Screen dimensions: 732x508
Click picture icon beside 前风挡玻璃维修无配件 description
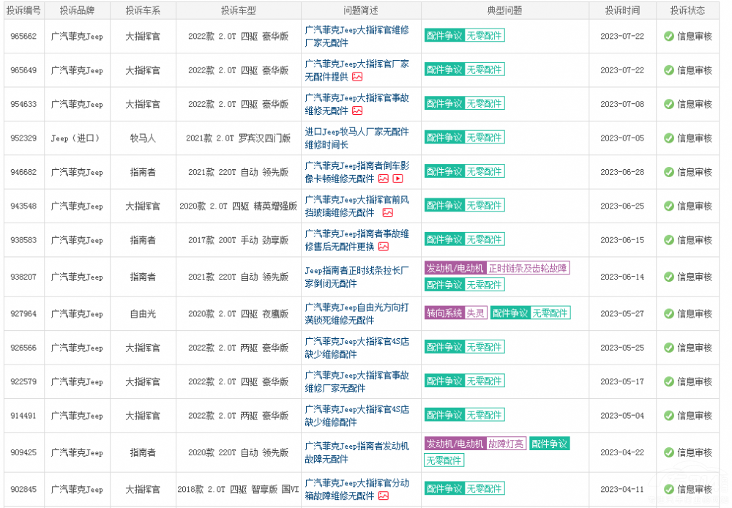(x=387, y=212)
